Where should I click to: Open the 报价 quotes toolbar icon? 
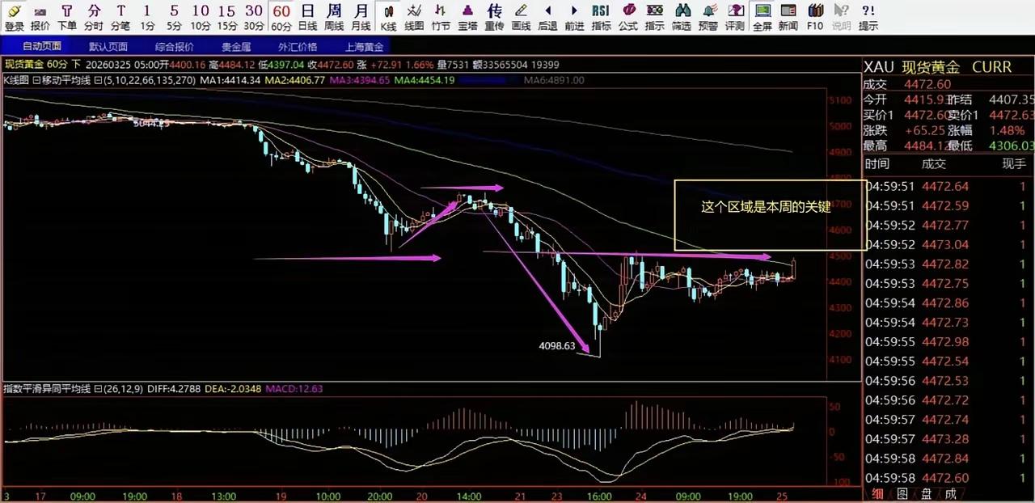pyautogui.click(x=40, y=16)
